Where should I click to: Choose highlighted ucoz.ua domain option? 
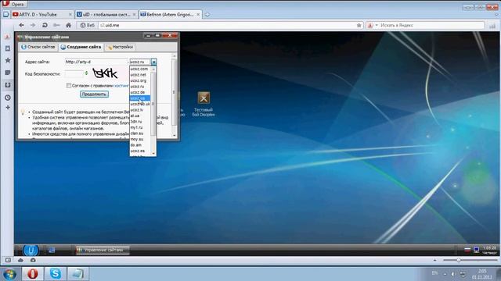(x=140, y=98)
